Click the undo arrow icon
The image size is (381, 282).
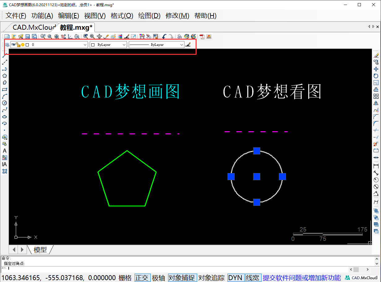[164, 37]
